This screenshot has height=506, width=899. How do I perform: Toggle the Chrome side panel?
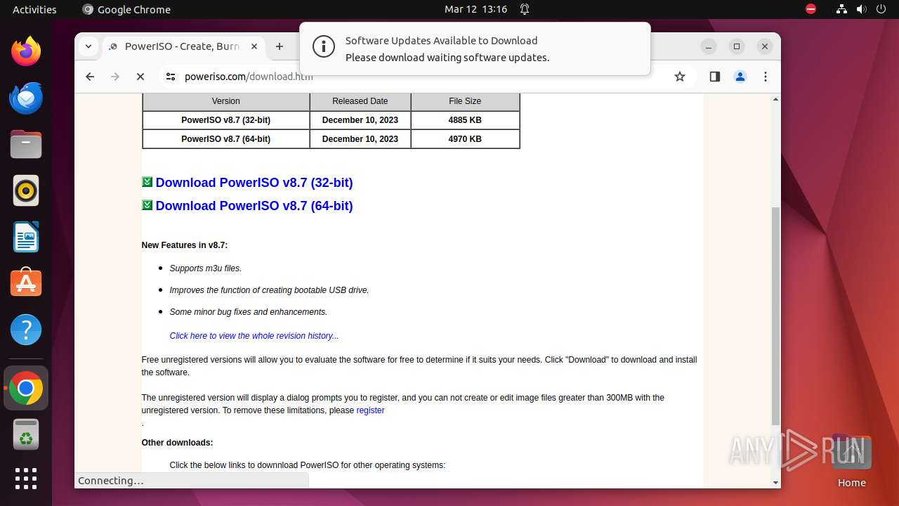tap(715, 77)
